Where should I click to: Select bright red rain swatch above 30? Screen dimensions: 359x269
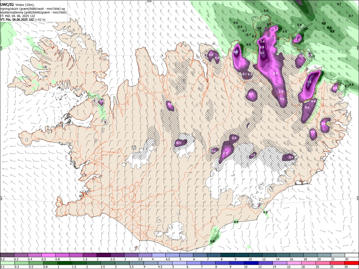351,263
